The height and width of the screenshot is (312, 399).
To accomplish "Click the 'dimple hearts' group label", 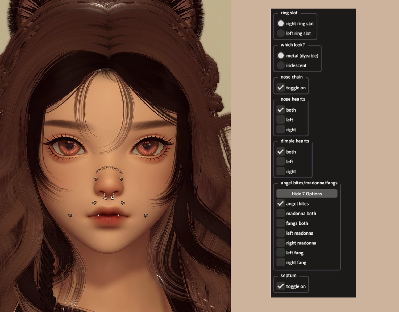I will pos(295,141).
